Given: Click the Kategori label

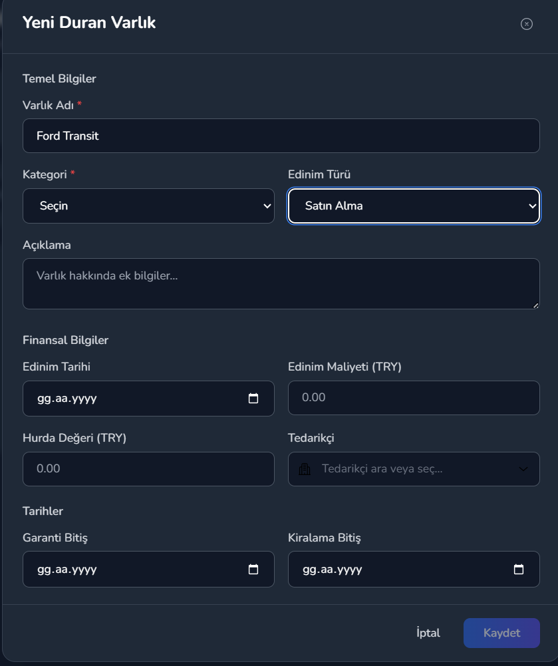Looking at the screenshot, I should pyautogui.click(x=45, y=174).
